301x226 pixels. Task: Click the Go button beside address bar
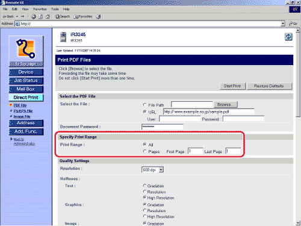[293, 24]
